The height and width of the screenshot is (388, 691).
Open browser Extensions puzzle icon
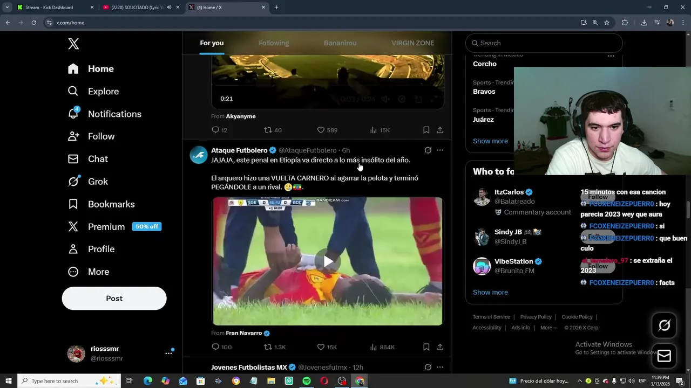[x=625, y=23]
